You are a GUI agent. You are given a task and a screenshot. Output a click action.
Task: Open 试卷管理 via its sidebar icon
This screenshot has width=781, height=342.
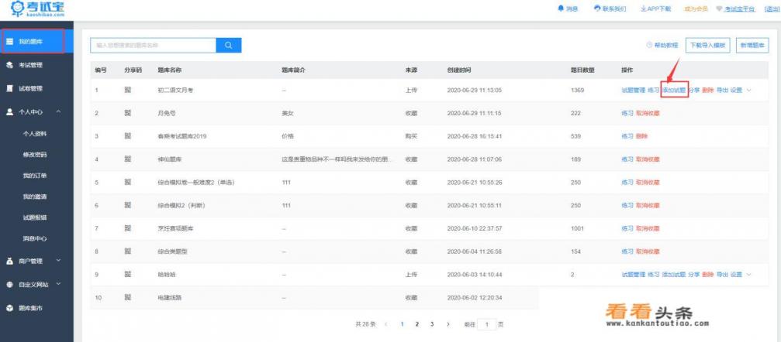(9, 88)
